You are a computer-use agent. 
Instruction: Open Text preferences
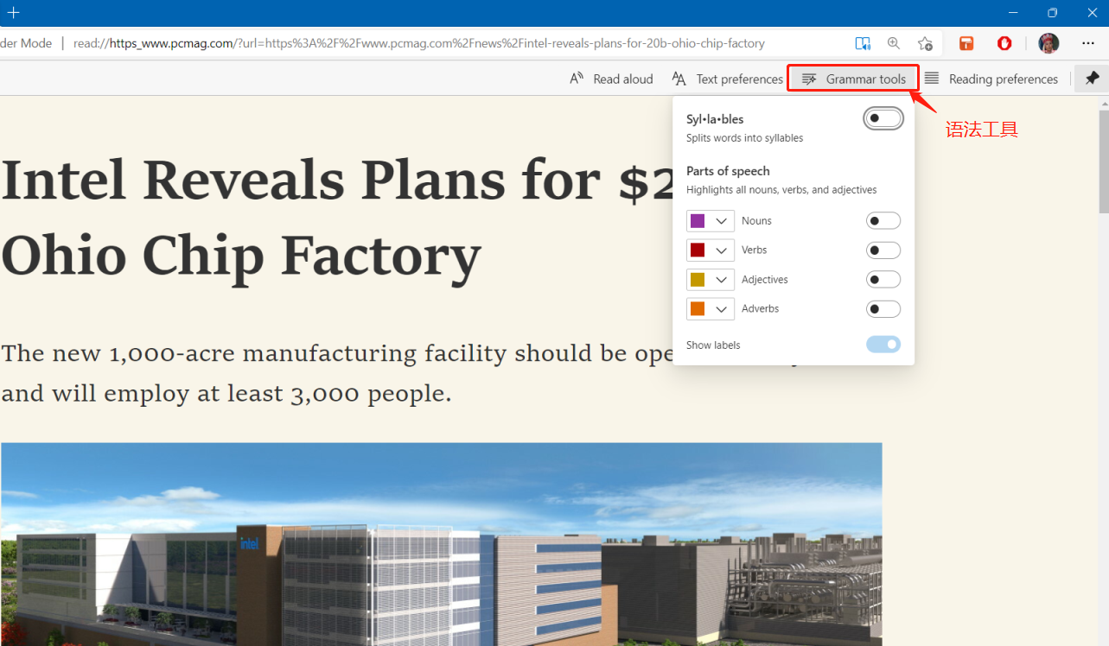pyautogui.click(x=727, y=79)
